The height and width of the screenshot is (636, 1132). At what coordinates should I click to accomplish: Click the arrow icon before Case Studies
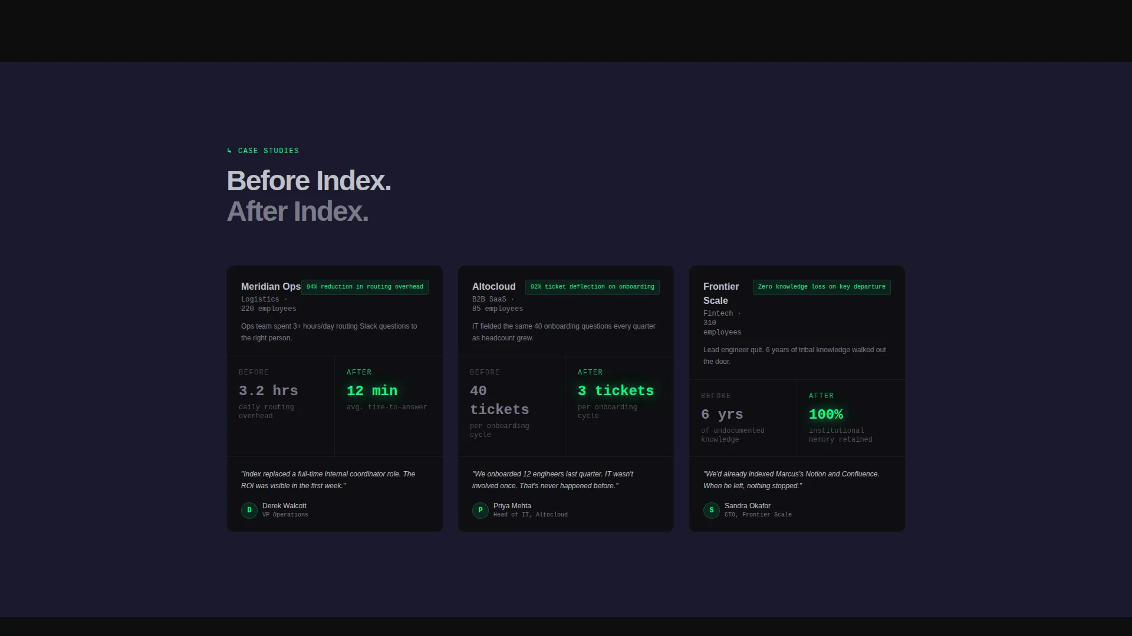click(x=229, y=151)
